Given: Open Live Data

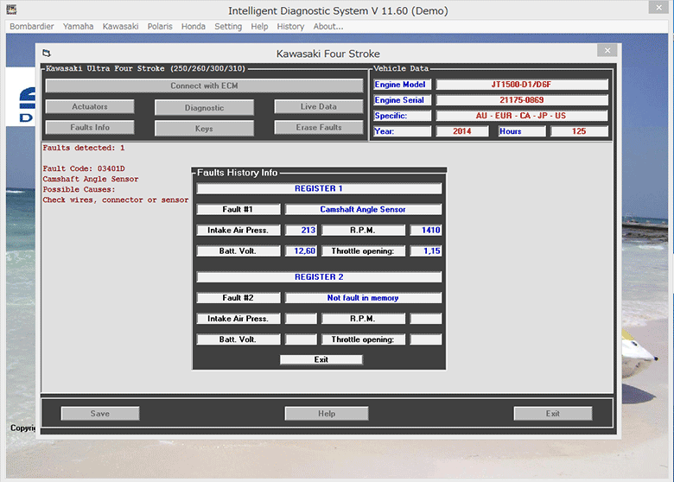Looking at the screenshot, I should 319,106.
